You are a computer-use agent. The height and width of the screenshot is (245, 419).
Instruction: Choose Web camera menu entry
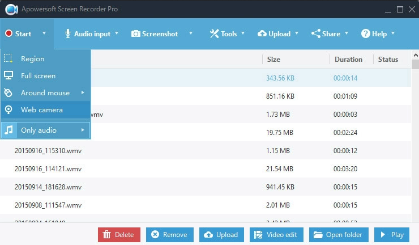46,109
